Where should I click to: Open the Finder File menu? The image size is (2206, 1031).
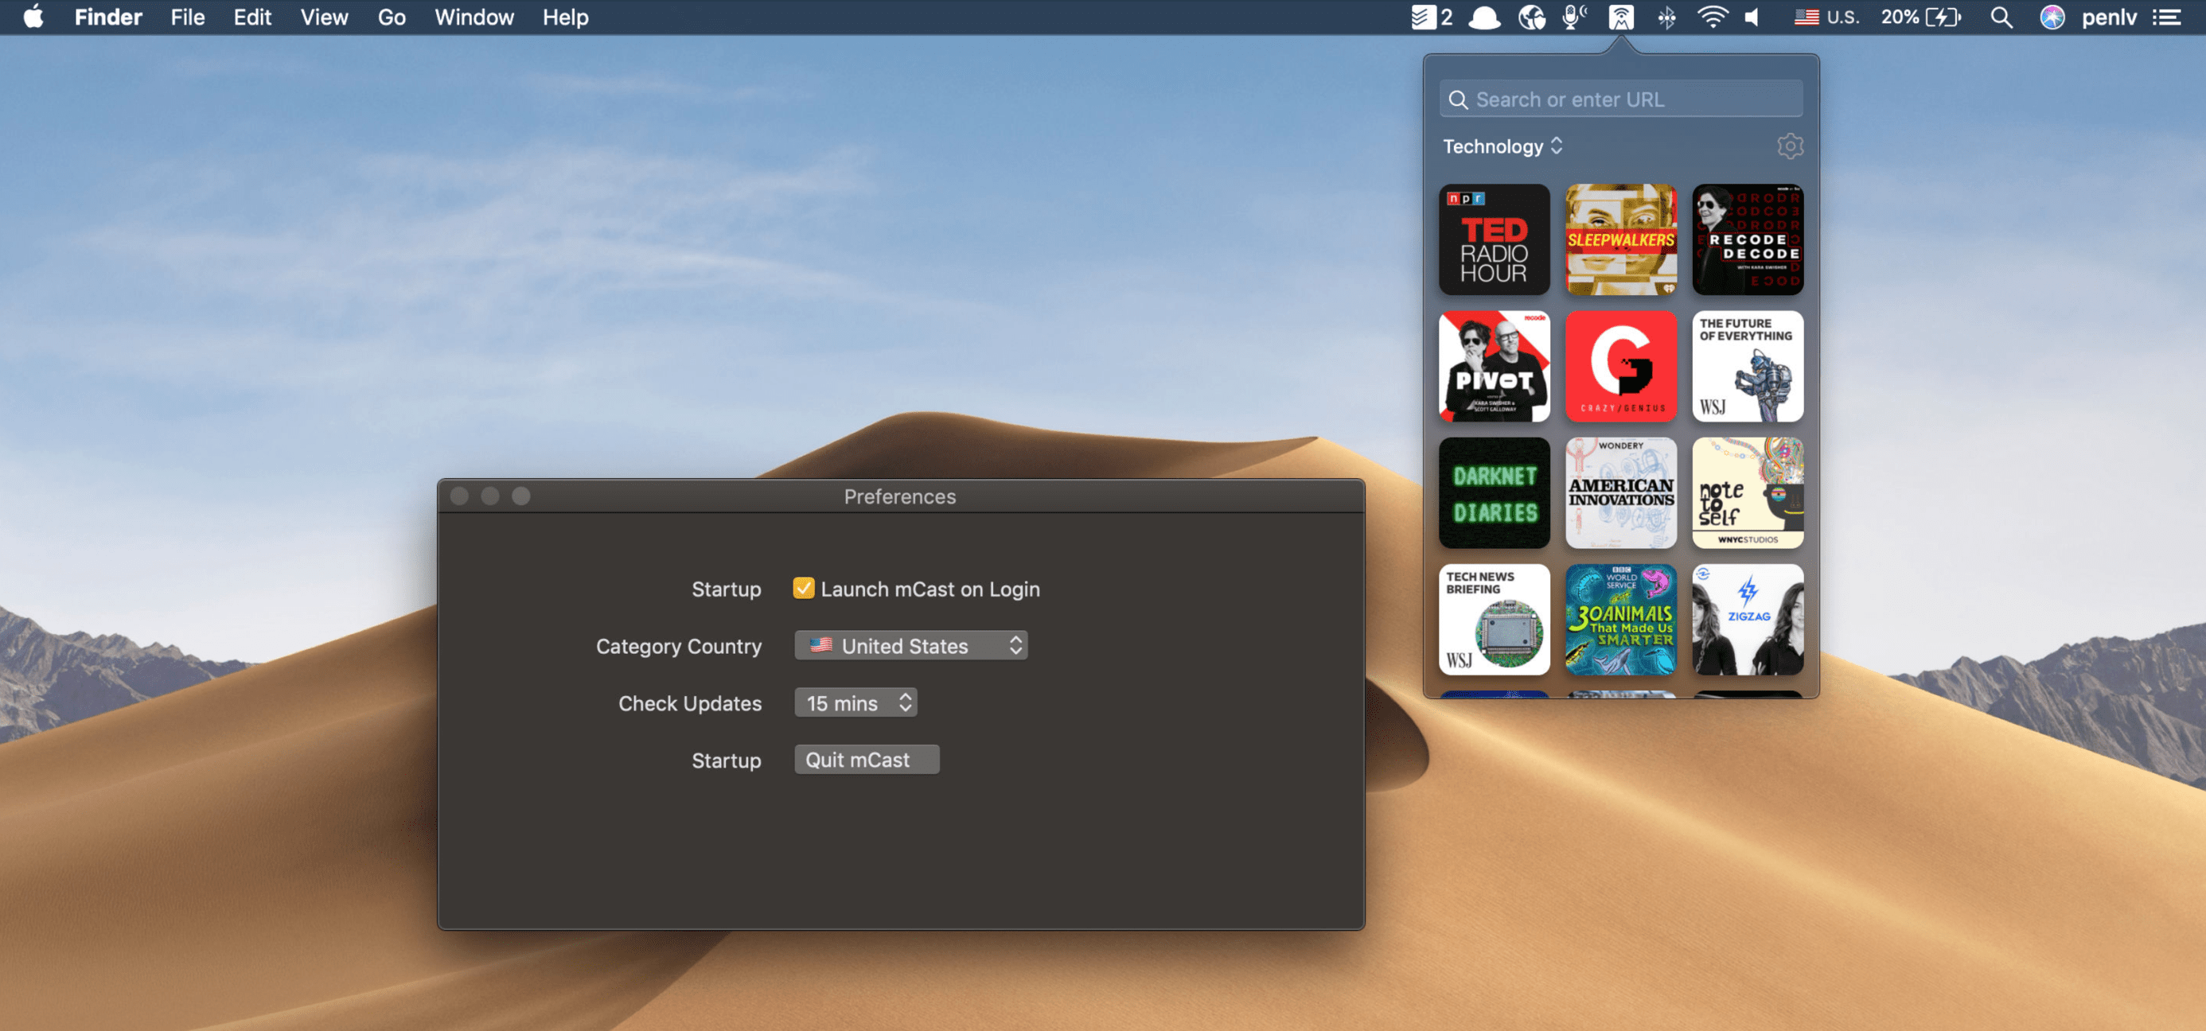coord(187,18)
